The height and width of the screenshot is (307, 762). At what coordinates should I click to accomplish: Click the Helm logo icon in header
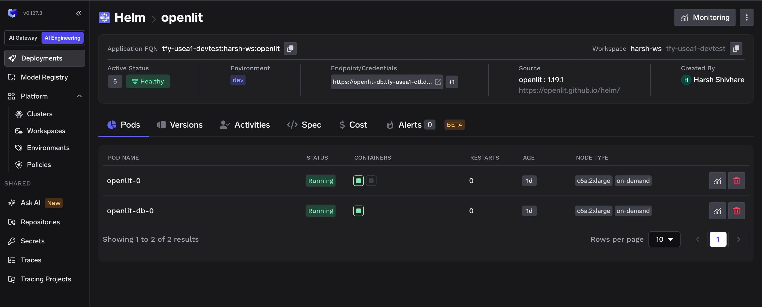click(104, 18)
